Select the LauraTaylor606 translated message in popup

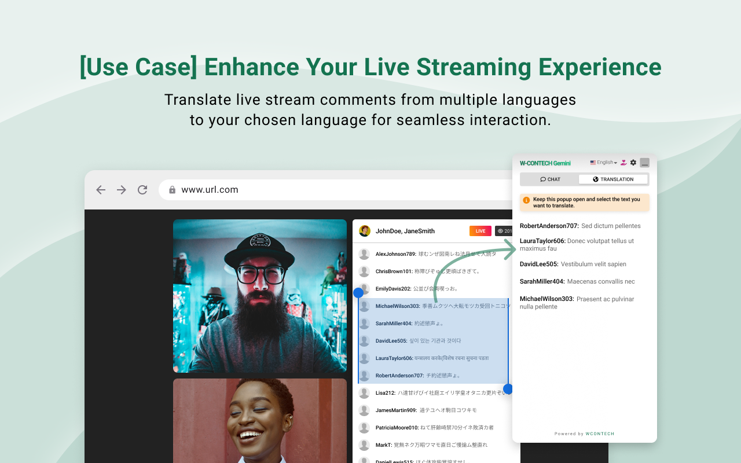tap(577, 245)
